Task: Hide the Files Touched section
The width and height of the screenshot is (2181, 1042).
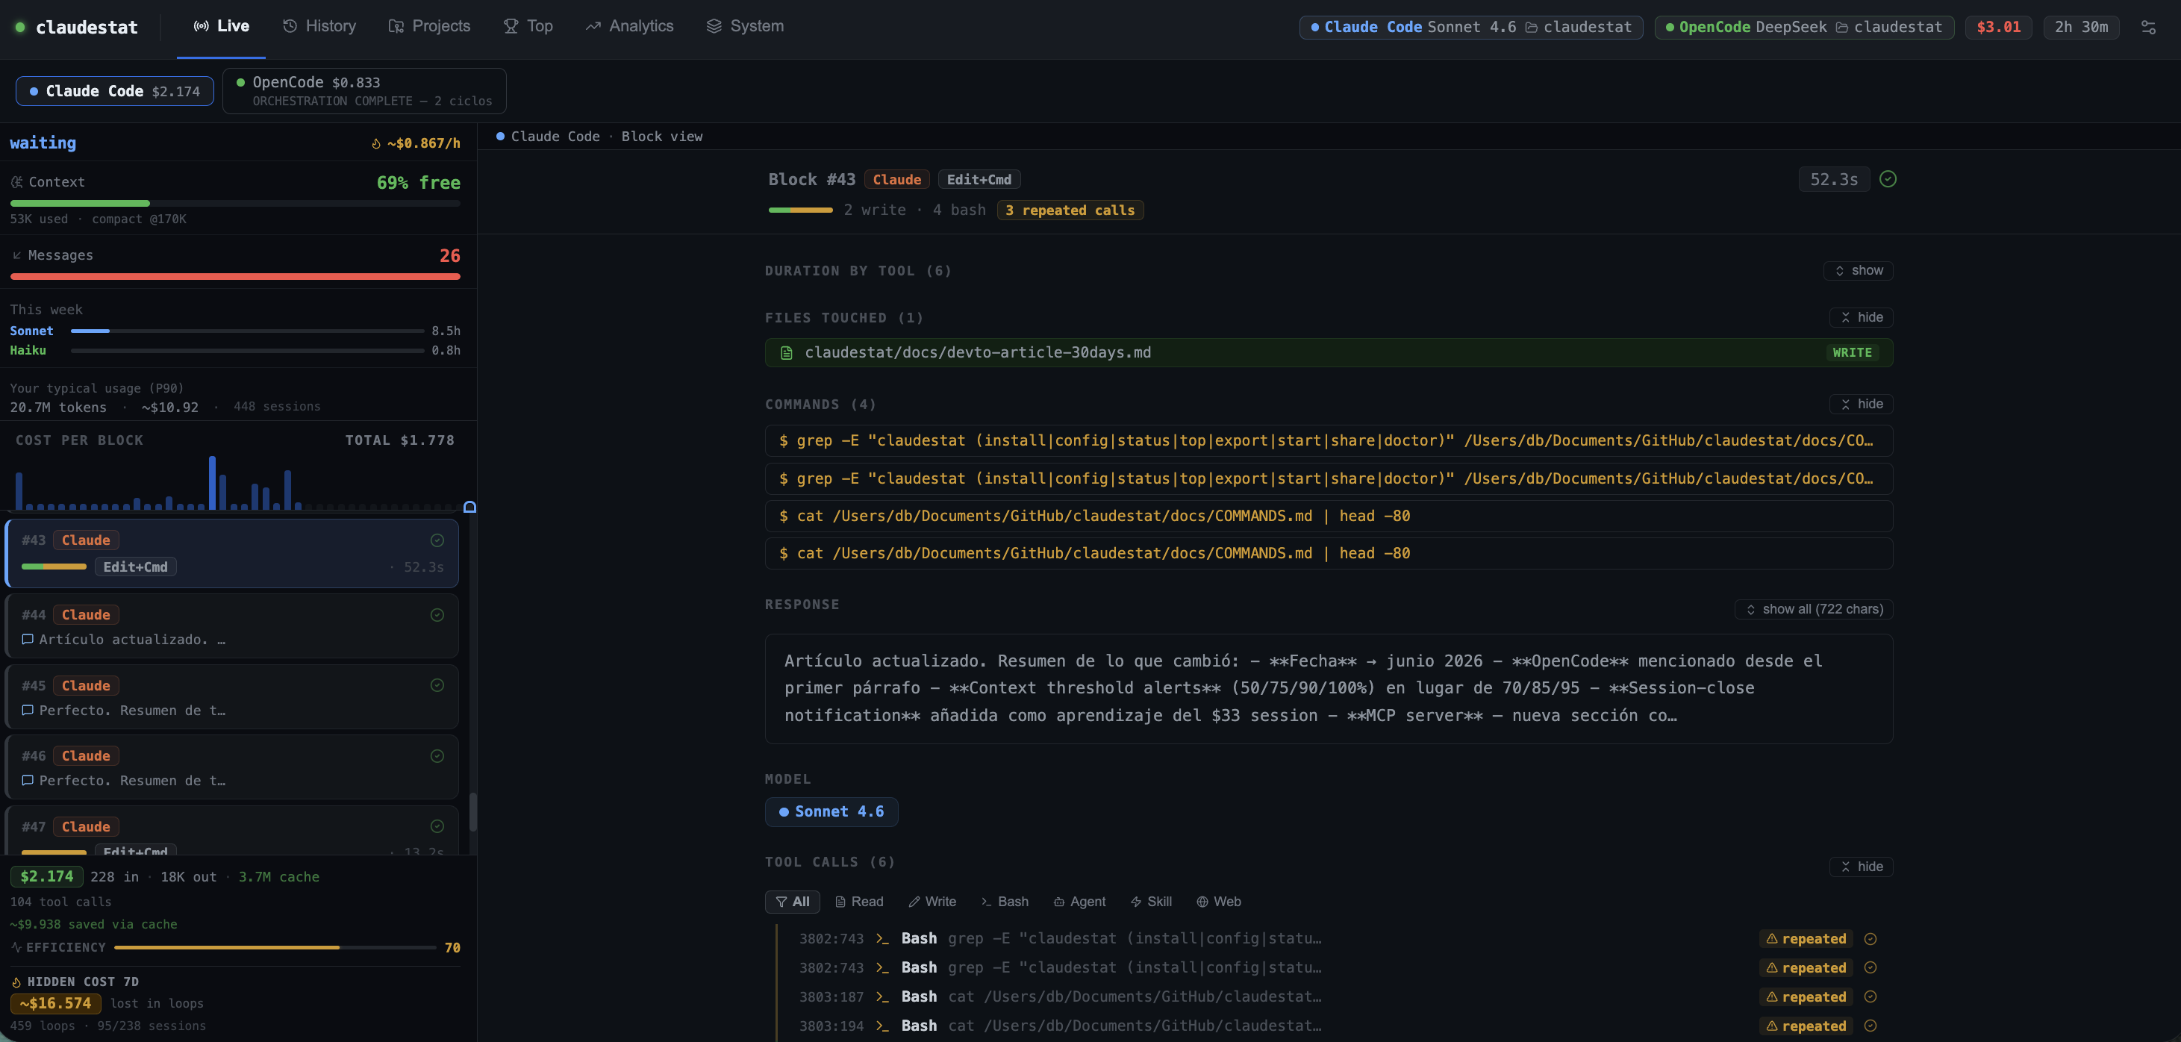Action: click(x=1861, y=317)
